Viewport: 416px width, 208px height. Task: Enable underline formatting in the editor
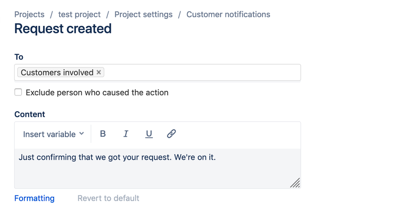coord(149,134)
